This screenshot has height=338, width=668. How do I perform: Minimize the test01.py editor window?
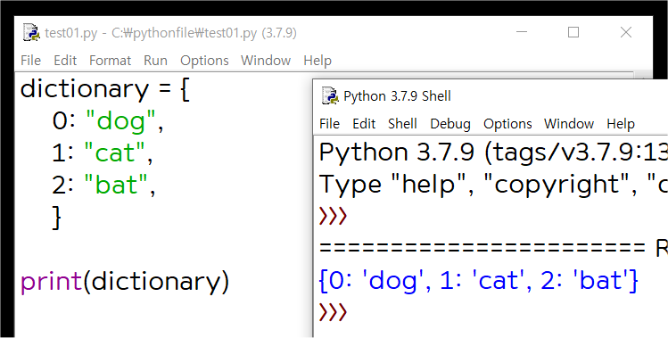pyautogui.click(x=522, y=32)
